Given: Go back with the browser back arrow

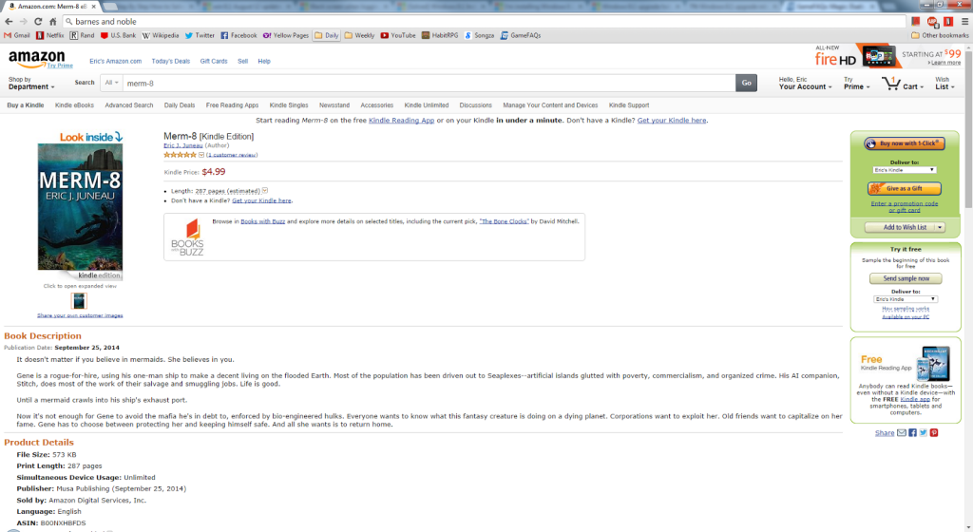Looking at the screenshot, I should 9,21.
